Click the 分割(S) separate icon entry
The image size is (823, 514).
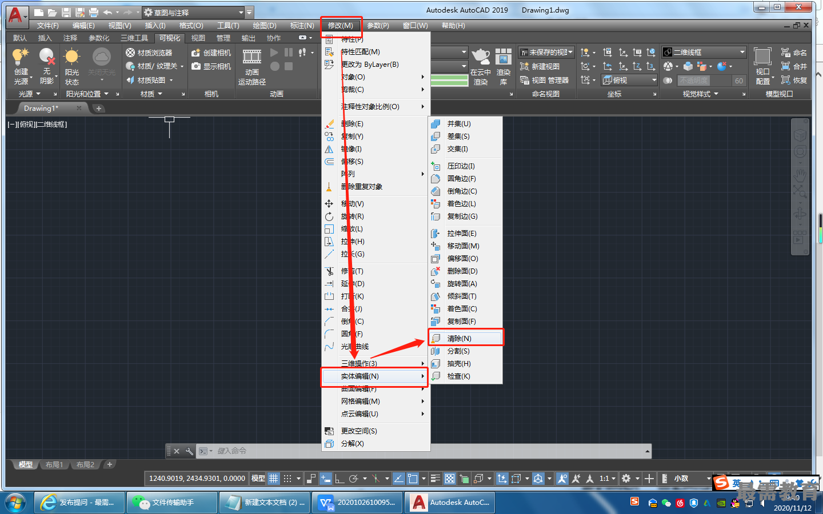(x=436, y=351)
